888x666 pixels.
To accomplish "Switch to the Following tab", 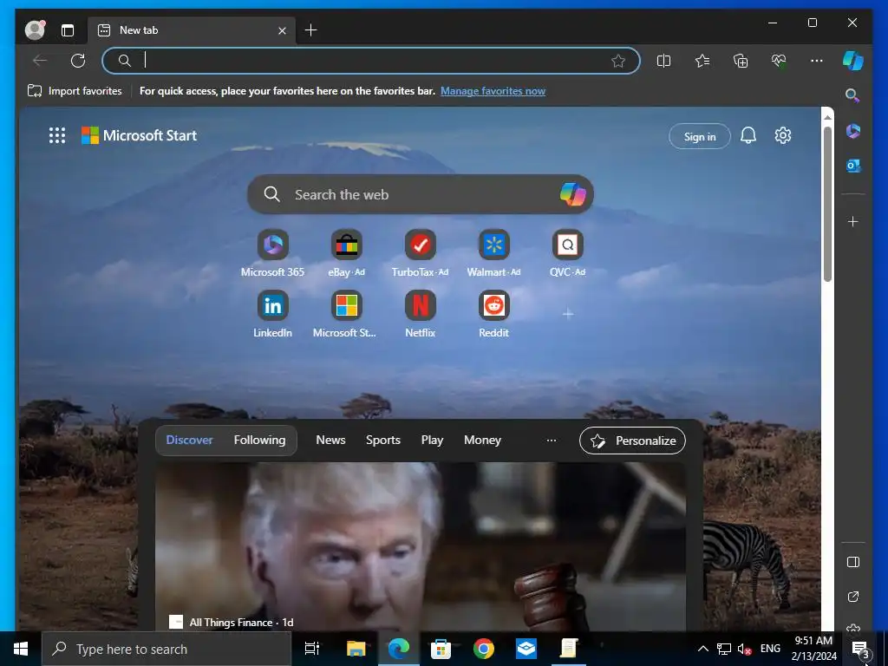I will click(259, 440).
